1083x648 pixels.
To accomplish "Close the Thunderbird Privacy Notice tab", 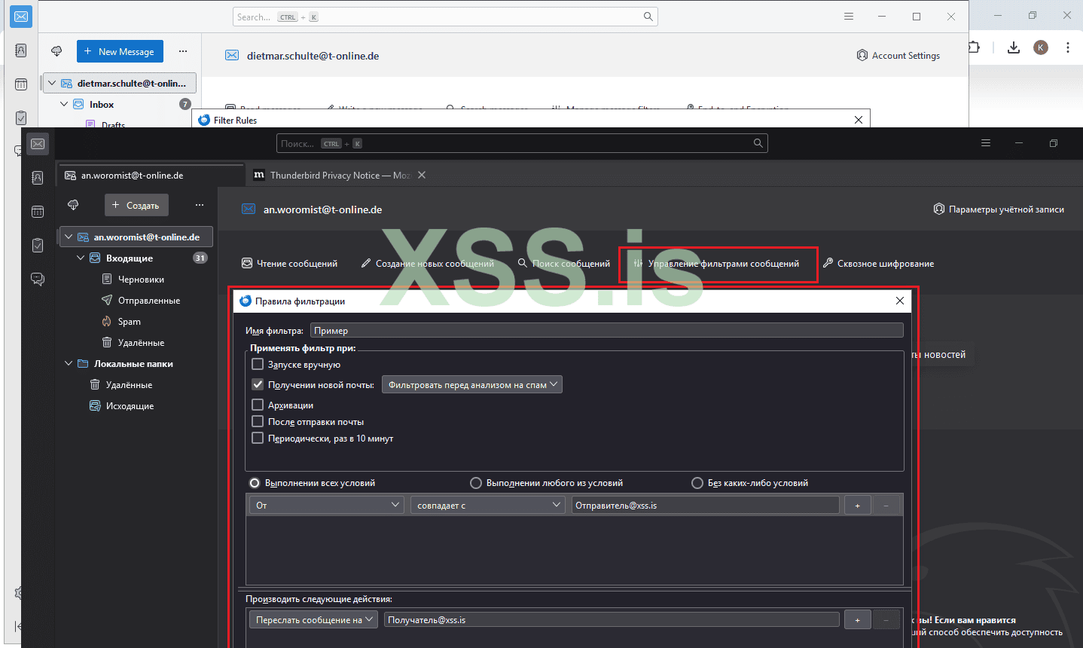I will point(422,175).
